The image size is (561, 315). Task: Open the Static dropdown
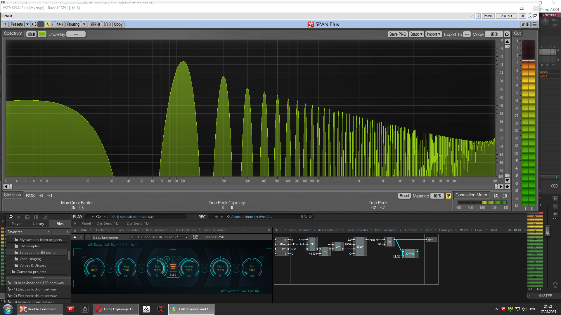(x=416, y=34)
